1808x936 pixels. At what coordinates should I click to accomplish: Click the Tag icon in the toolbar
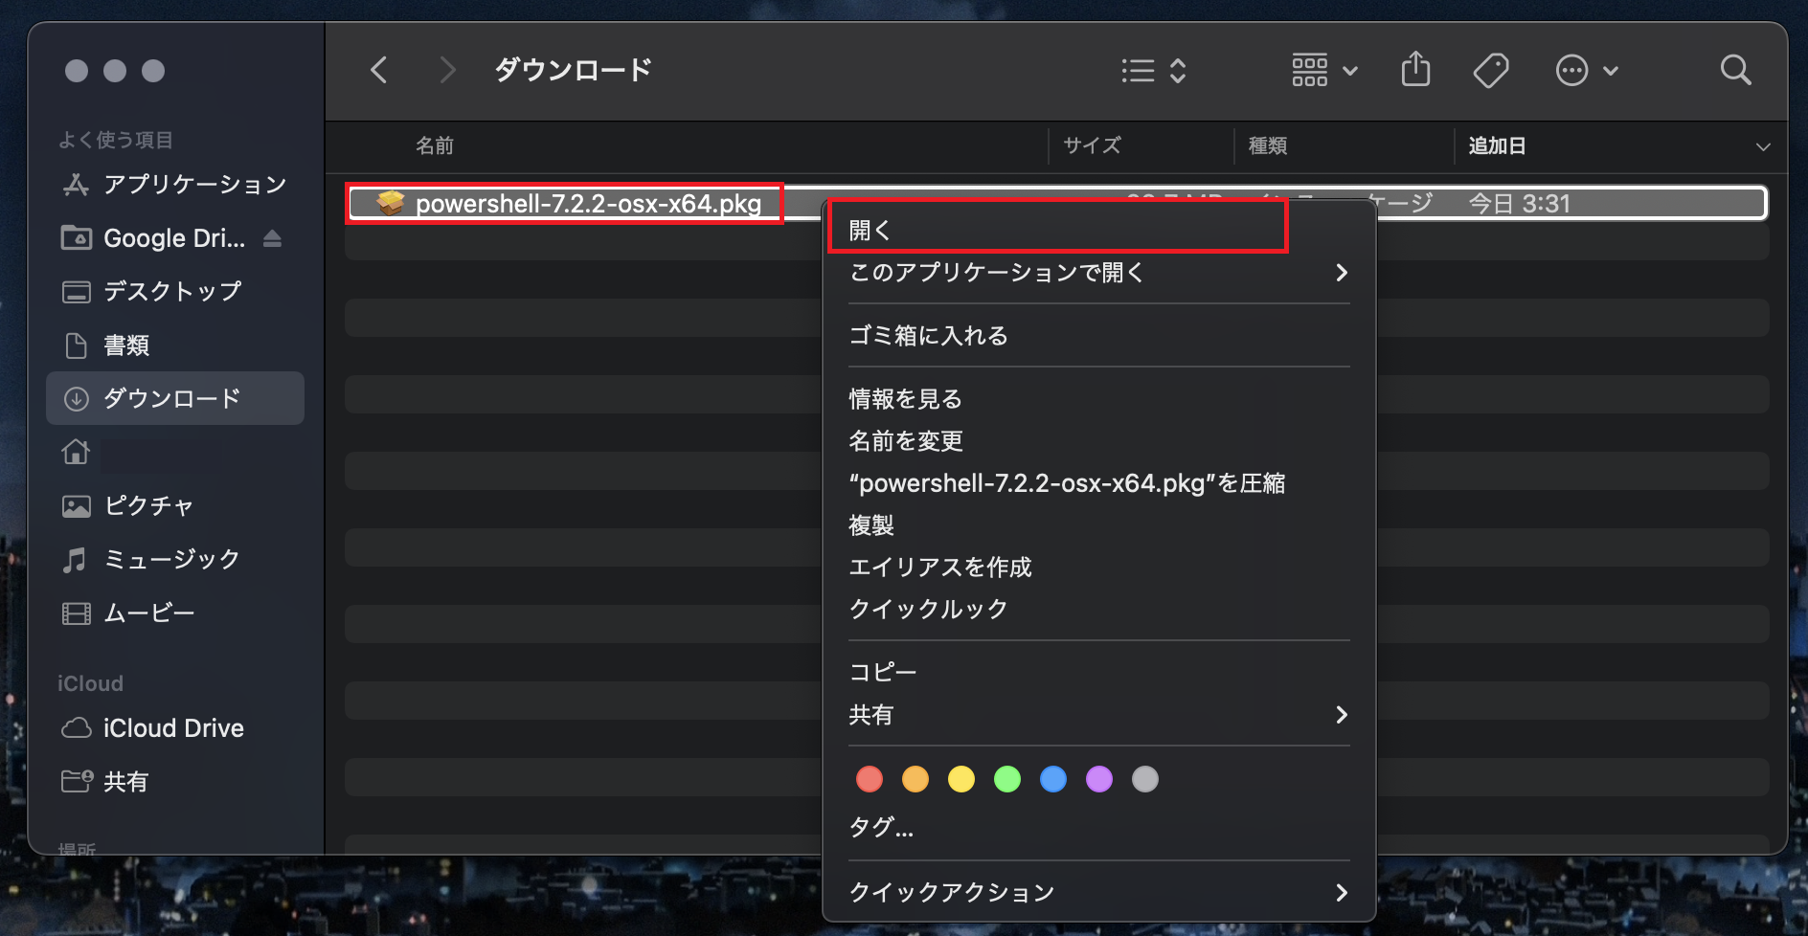[x=1491, y=69]
